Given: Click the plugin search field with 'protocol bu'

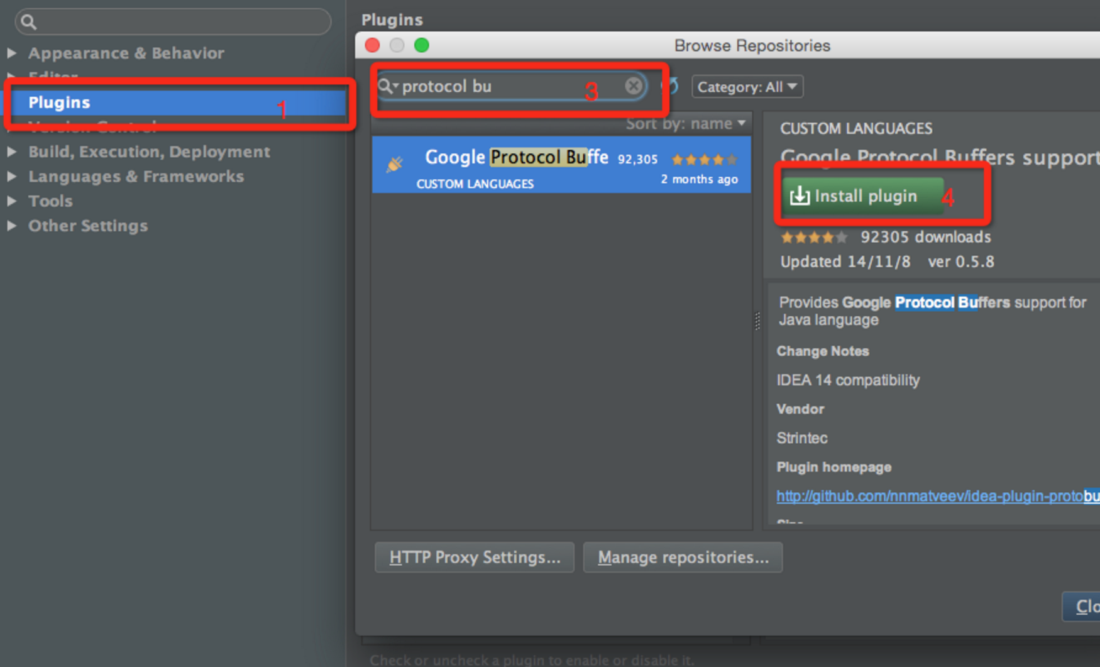Looking at the screenshot, I should [512, 86].
